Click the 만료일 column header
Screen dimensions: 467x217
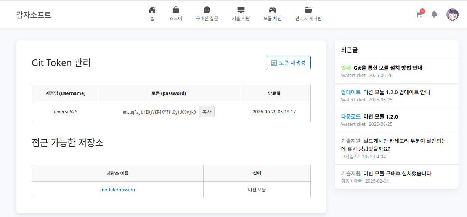tap(274, 93)
